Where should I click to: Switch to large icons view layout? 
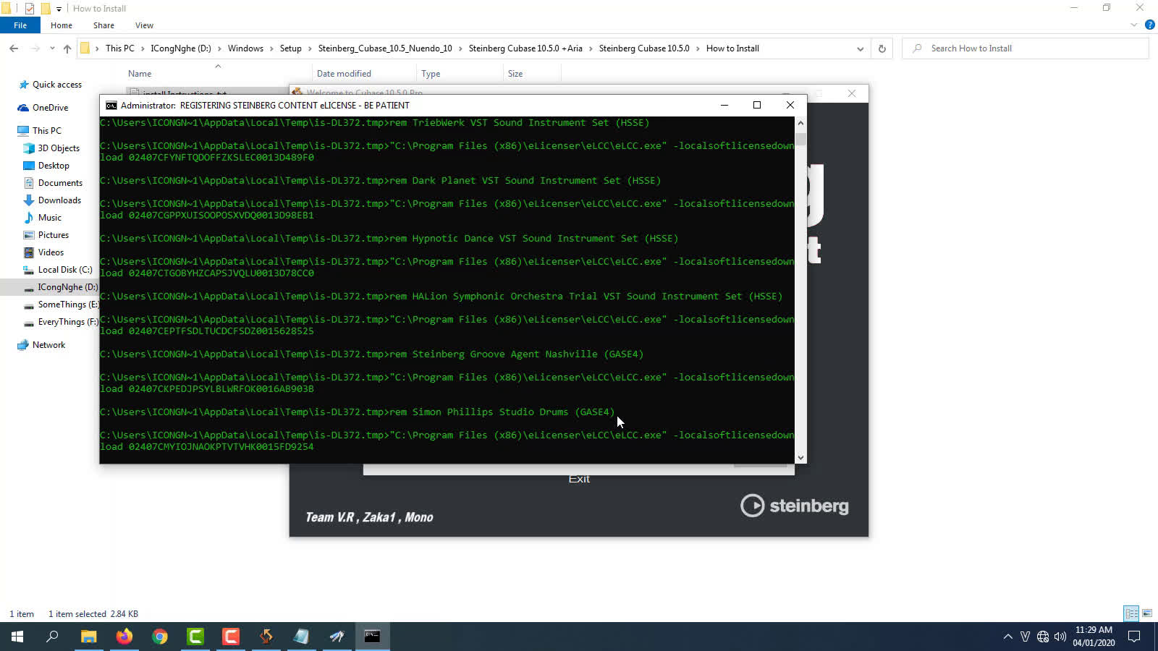1147,613
